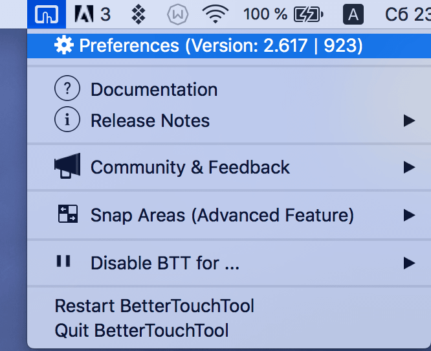The image size is (431, 351).
Task: Click the Release Notes info icon
Action: (x=67, y=120)
